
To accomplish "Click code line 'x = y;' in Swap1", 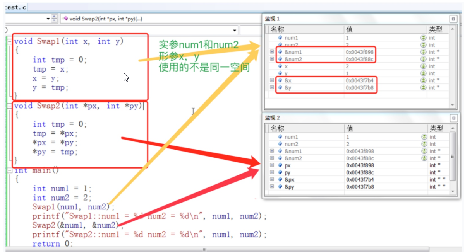I will coord(46,78).
